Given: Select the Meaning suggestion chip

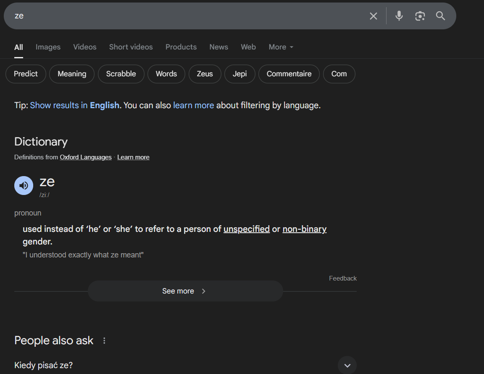Looking at the screenshot, I should click(x=72, y=74).
